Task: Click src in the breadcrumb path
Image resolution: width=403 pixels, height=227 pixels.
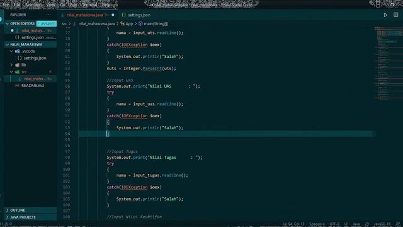Action: (x=64, y=24)
